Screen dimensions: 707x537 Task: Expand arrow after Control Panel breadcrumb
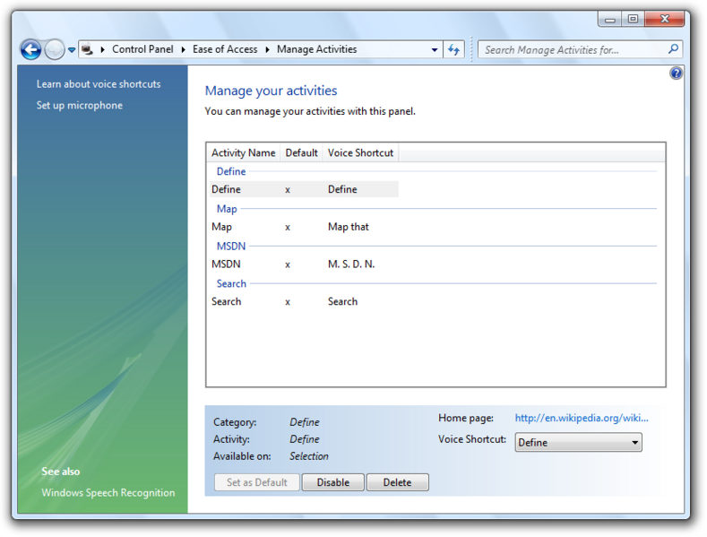[x=183, y=49]
